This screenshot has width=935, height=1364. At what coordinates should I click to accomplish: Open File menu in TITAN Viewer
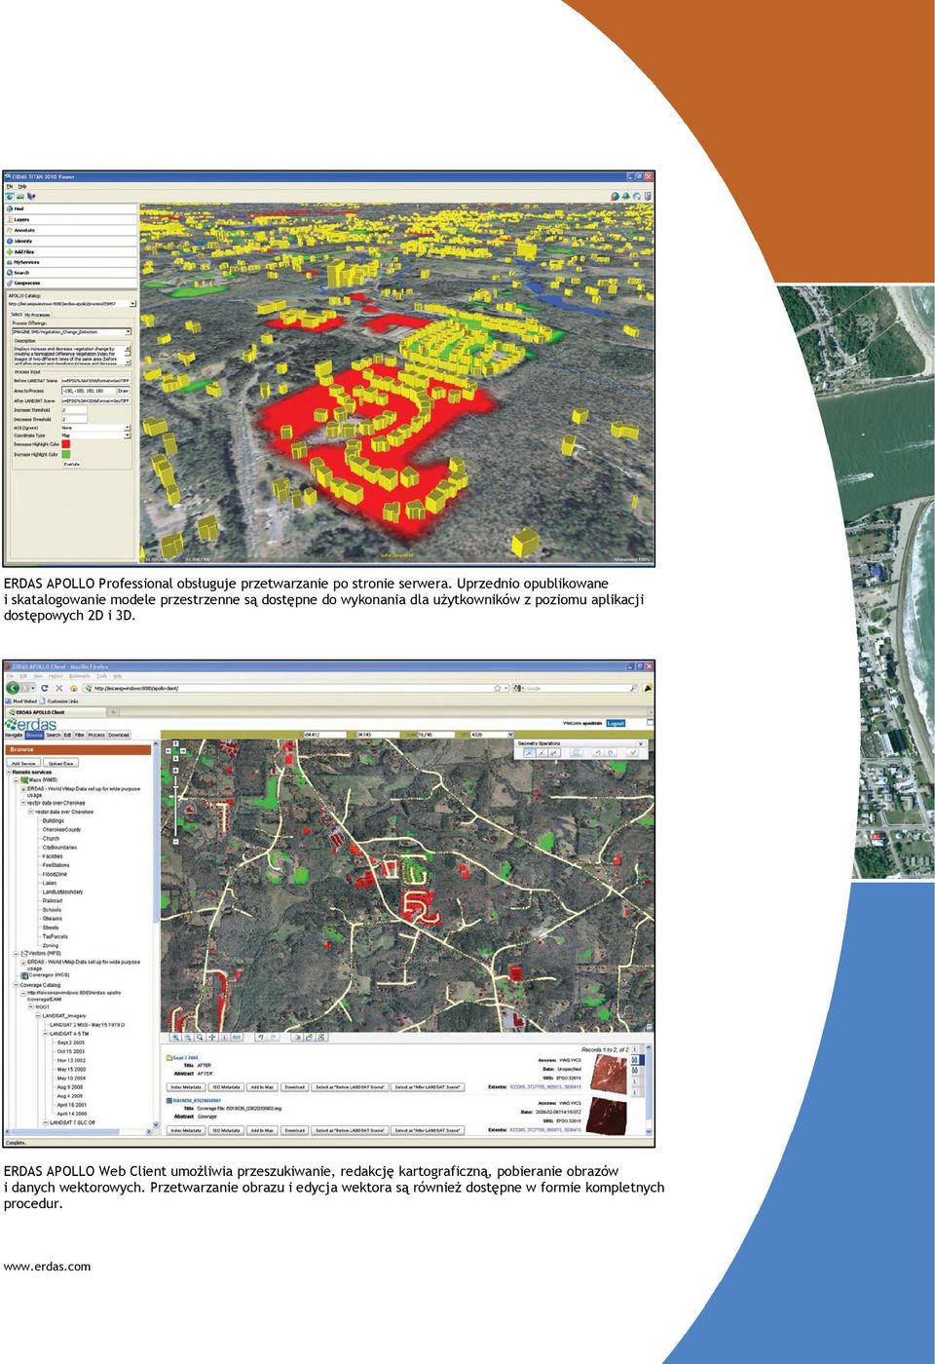[x=10, y=186]
